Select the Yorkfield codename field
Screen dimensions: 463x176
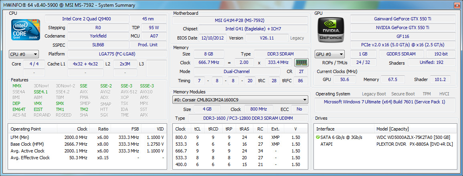[x=98, y=36]
